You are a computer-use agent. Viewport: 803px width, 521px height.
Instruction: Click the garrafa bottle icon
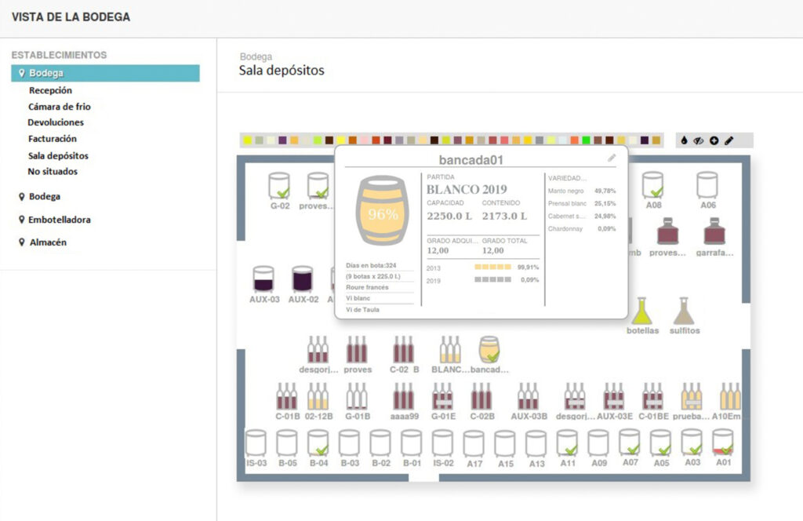click(x=714, y=231)
